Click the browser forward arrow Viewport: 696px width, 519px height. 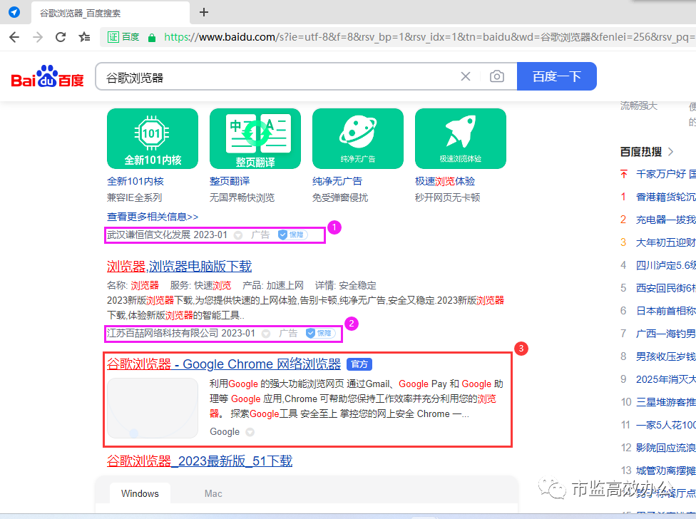click(x=38, y=37)
